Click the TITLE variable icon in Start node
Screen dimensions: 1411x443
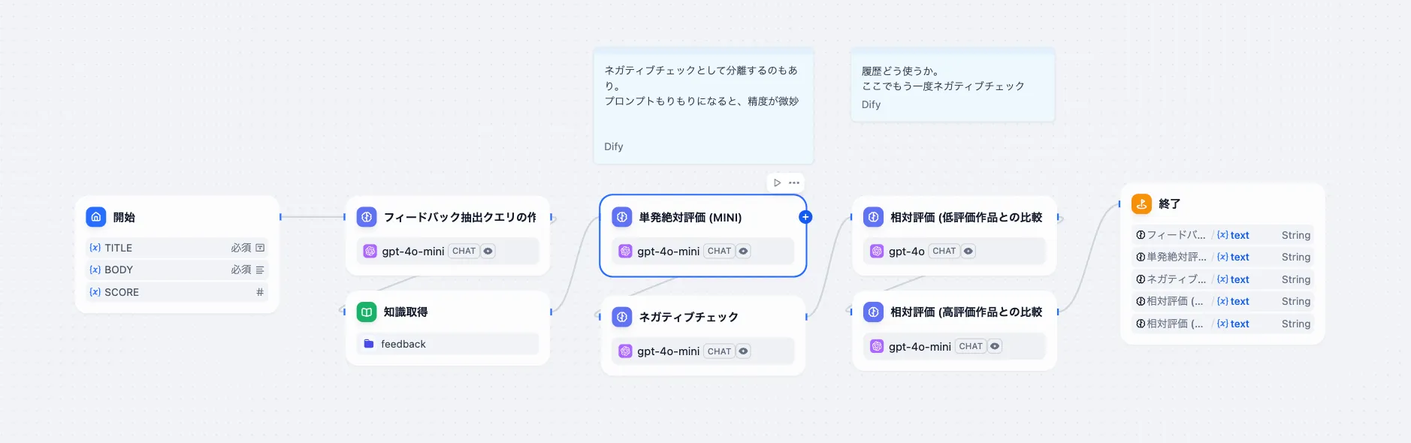click(x=95, y=248)
